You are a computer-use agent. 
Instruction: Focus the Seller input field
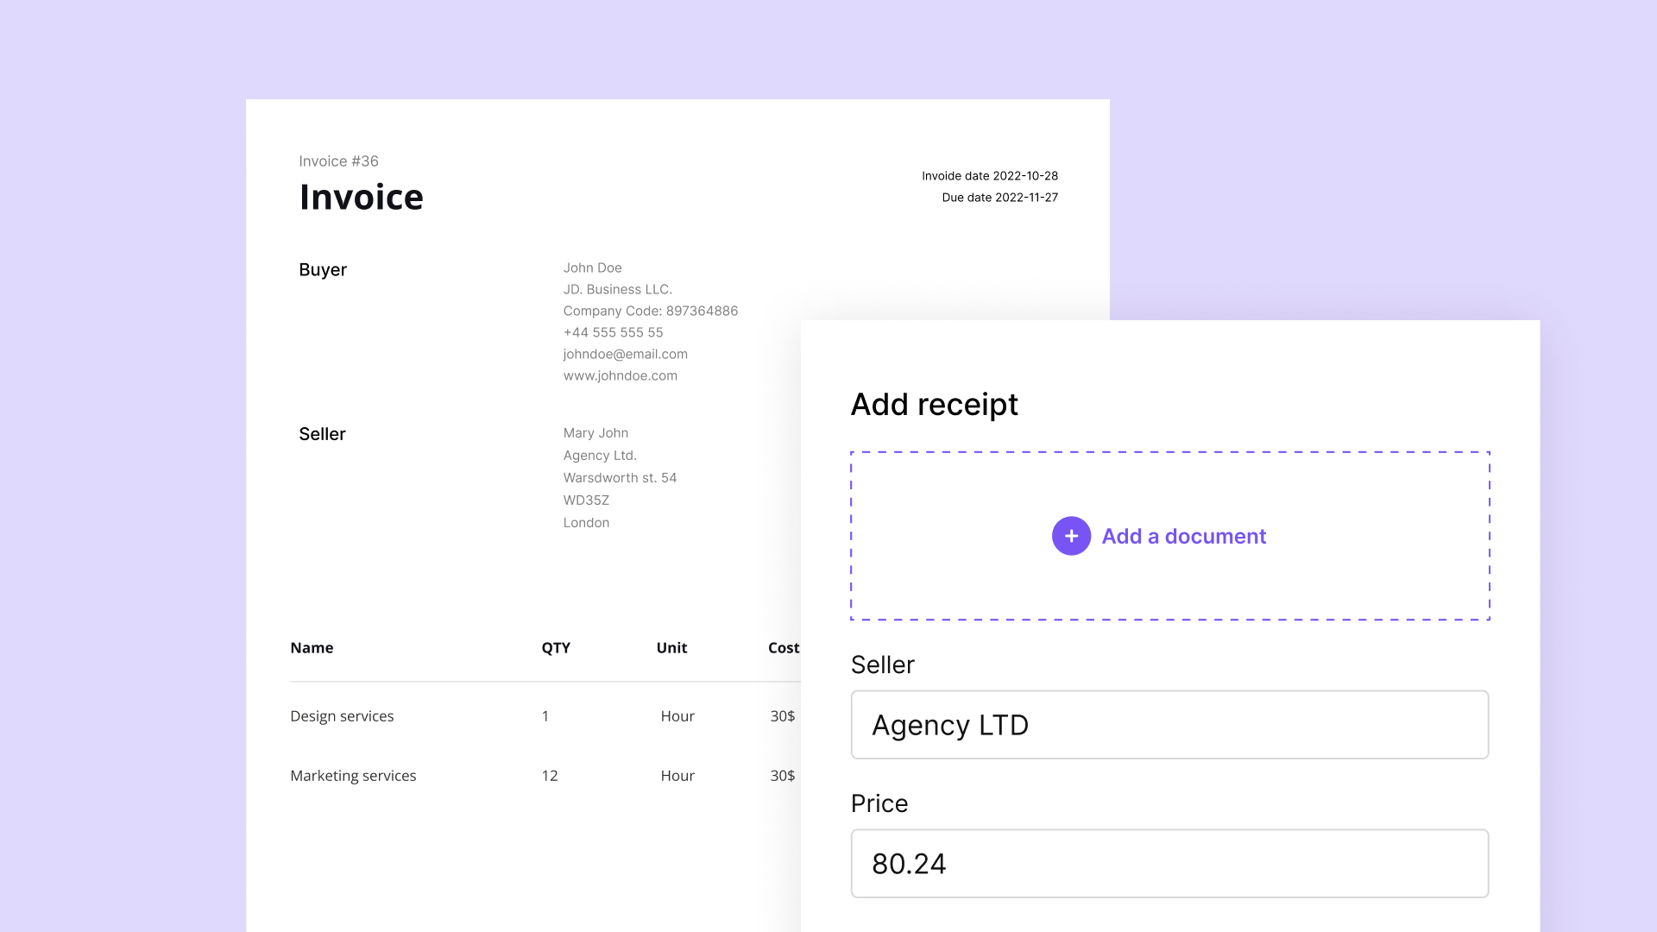pyautogui.click(x=1169, y=725)
